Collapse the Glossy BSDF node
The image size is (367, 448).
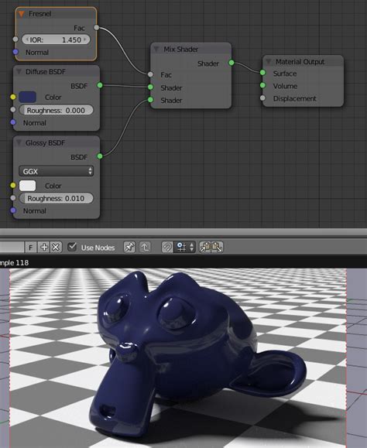19,142
